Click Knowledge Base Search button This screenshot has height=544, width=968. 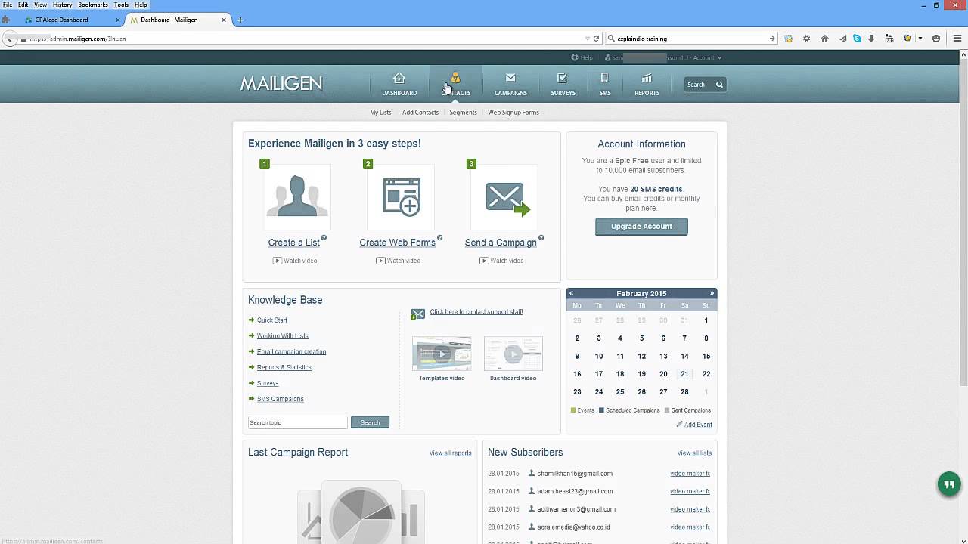(370, 422)
